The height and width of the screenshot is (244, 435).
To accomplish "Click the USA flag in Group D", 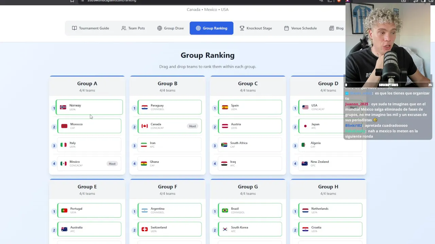I will (305, 107).
